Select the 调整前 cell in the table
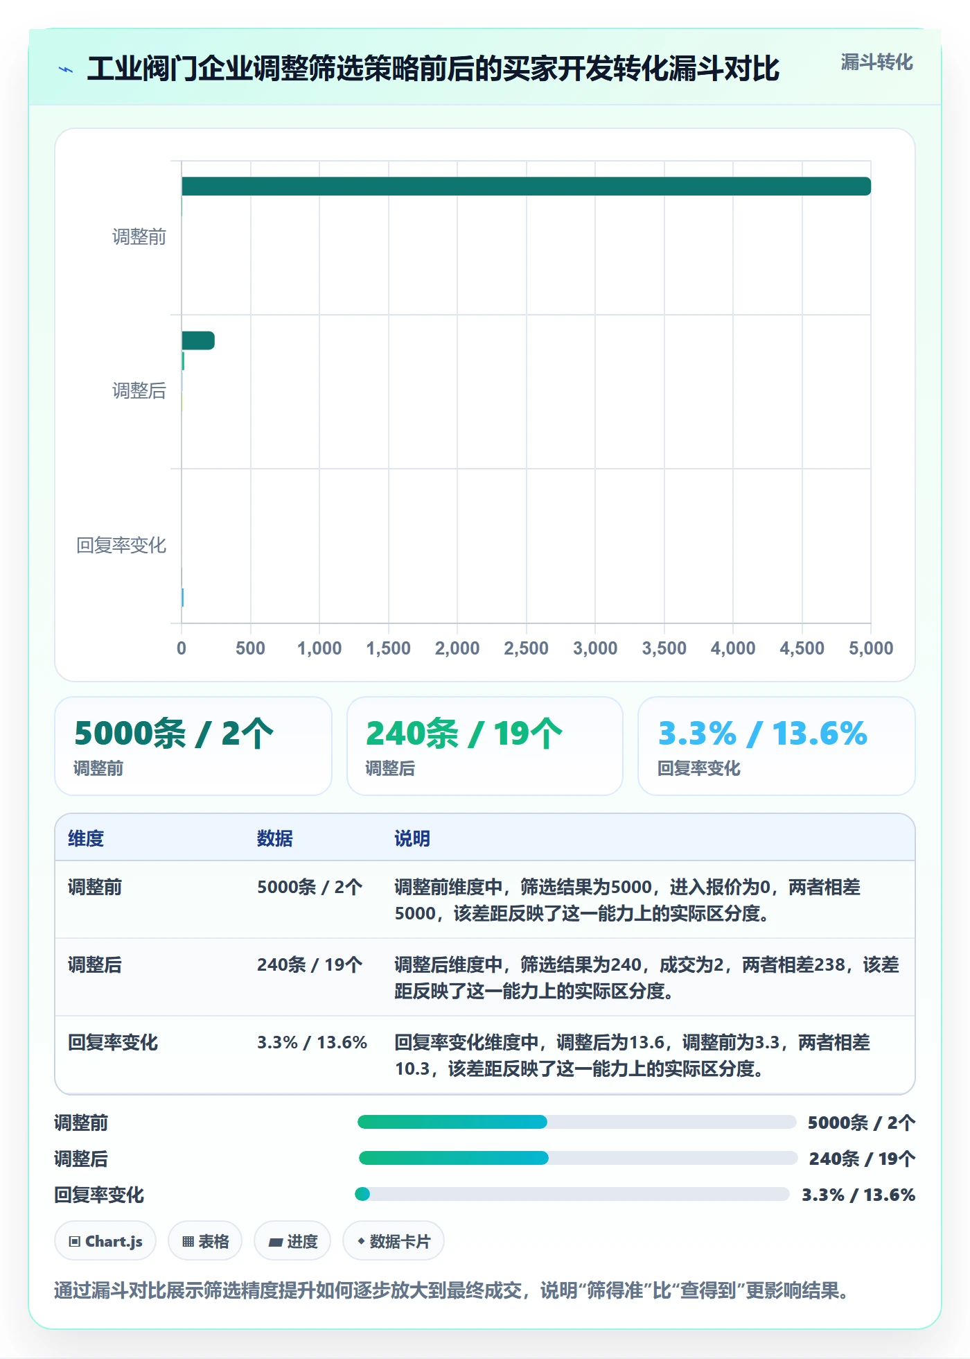 (95, 887)
